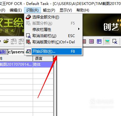The width and height of the screenshot is (121, 116).
Task: Click the blue table region icon
Action: (99, 41)
